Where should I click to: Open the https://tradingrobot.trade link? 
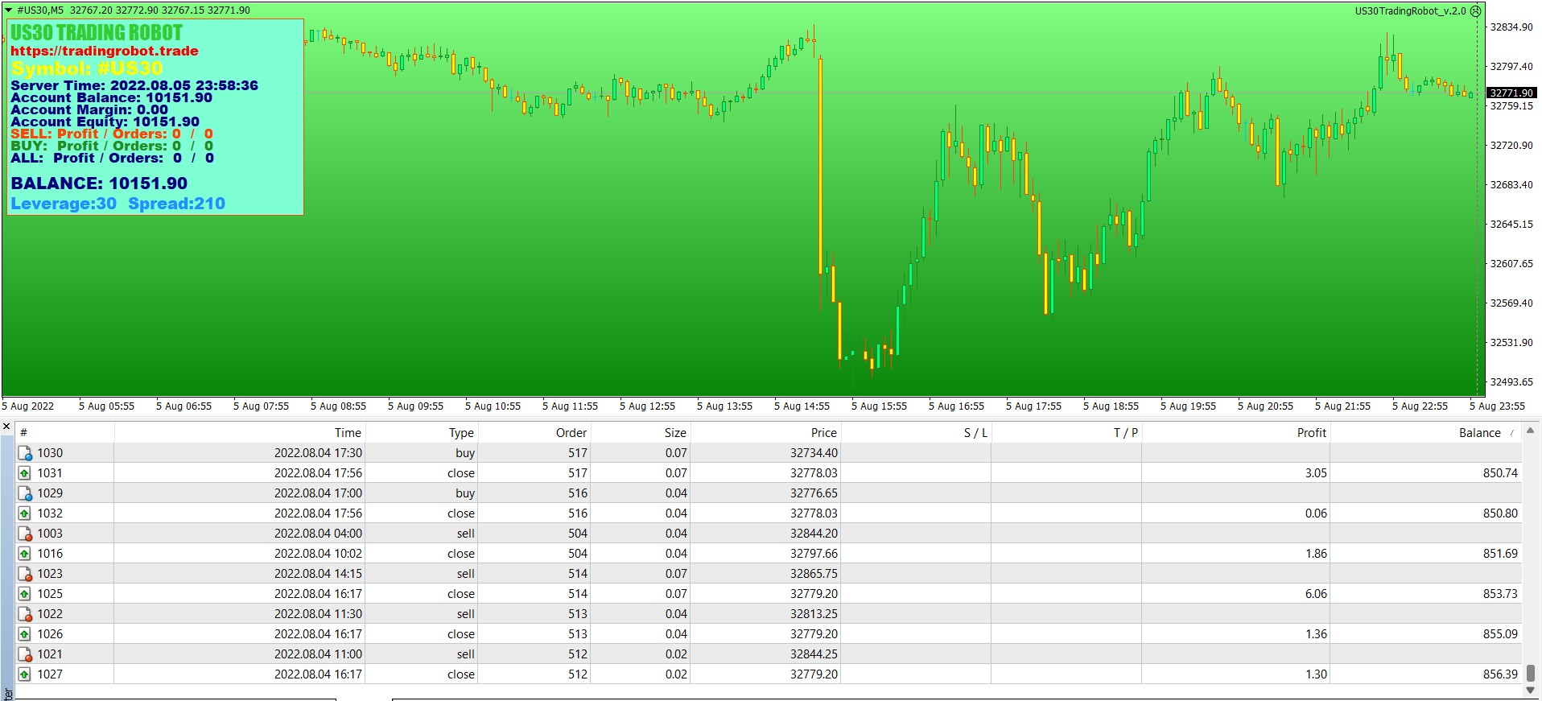105,51
